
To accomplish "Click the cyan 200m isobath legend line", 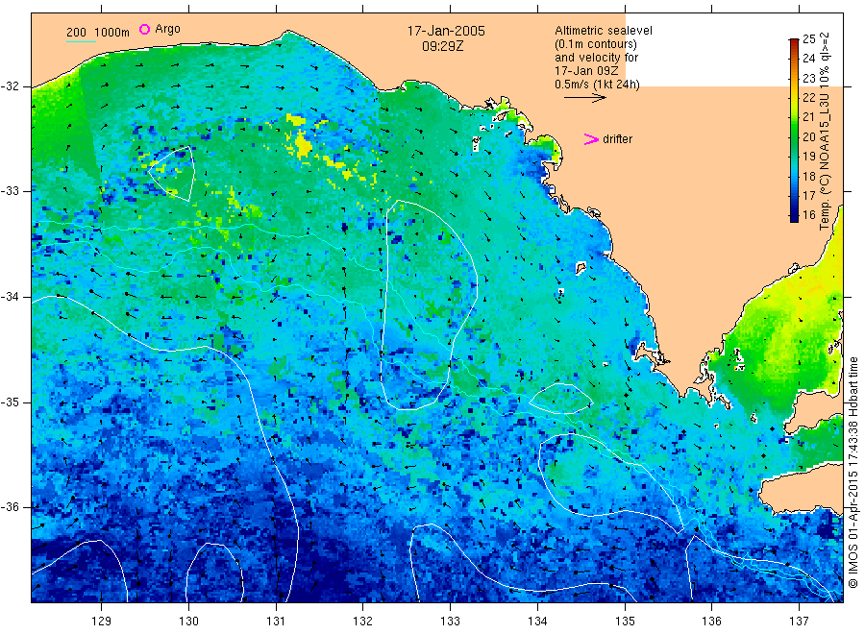I will (81, 40).
